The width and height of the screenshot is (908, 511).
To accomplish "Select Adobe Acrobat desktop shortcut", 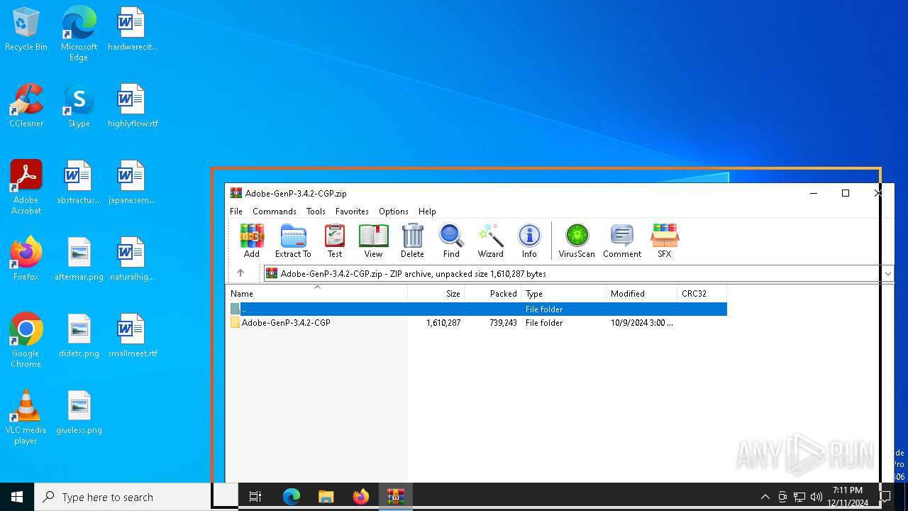I will pyautogui.click(x=26, y=187).
